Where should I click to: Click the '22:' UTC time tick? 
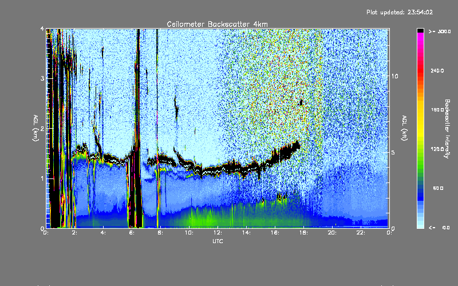point(361,233)
